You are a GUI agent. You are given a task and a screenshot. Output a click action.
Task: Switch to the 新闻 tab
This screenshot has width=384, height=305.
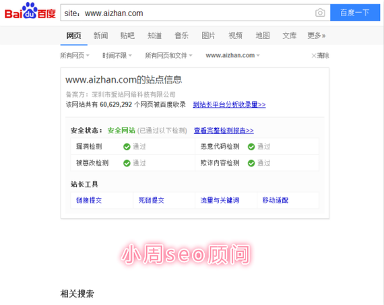[100, 36]
